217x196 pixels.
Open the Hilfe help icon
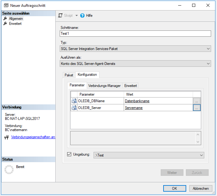pos(82,16)
